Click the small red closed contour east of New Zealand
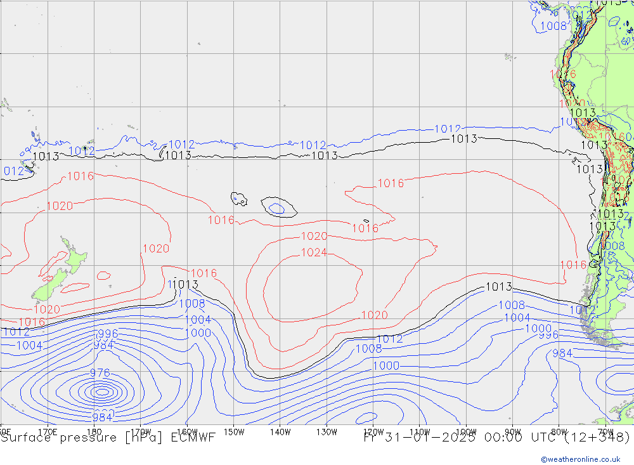634x465 pixels. pyautogui.click(x=104, y=275)
